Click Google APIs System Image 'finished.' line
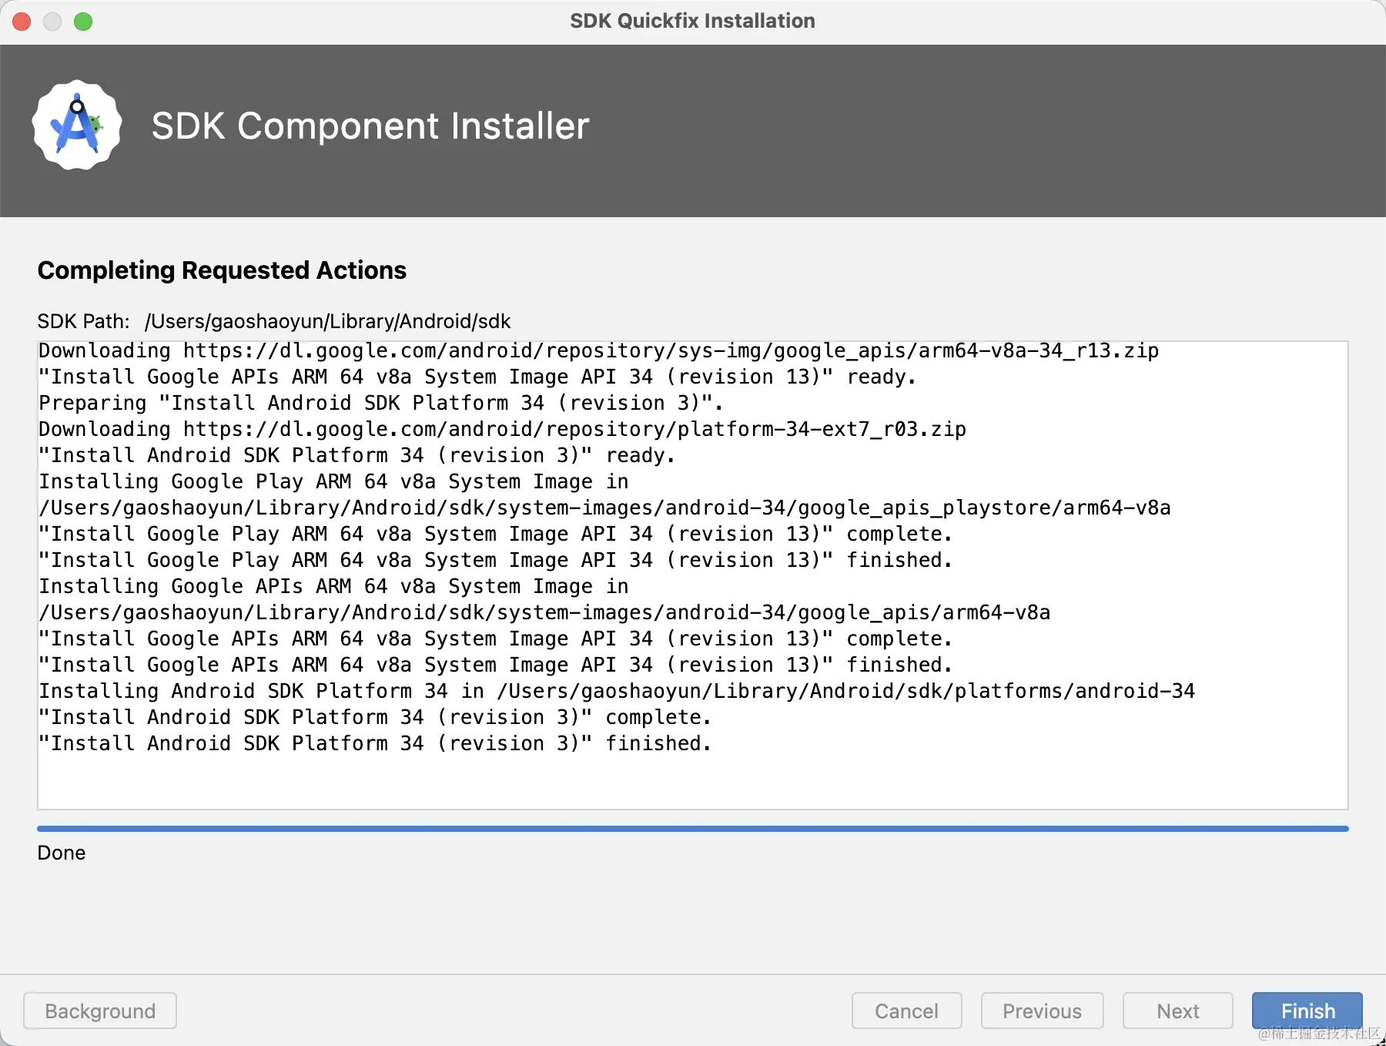1386x1046 pixels. click(496, 665)
